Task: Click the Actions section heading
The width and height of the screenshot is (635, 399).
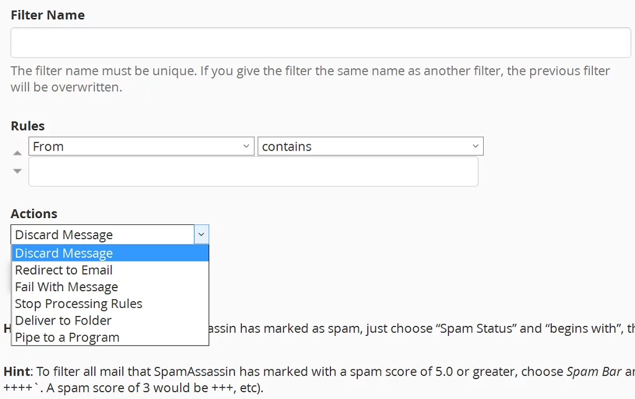Action: tap(34, 213)
